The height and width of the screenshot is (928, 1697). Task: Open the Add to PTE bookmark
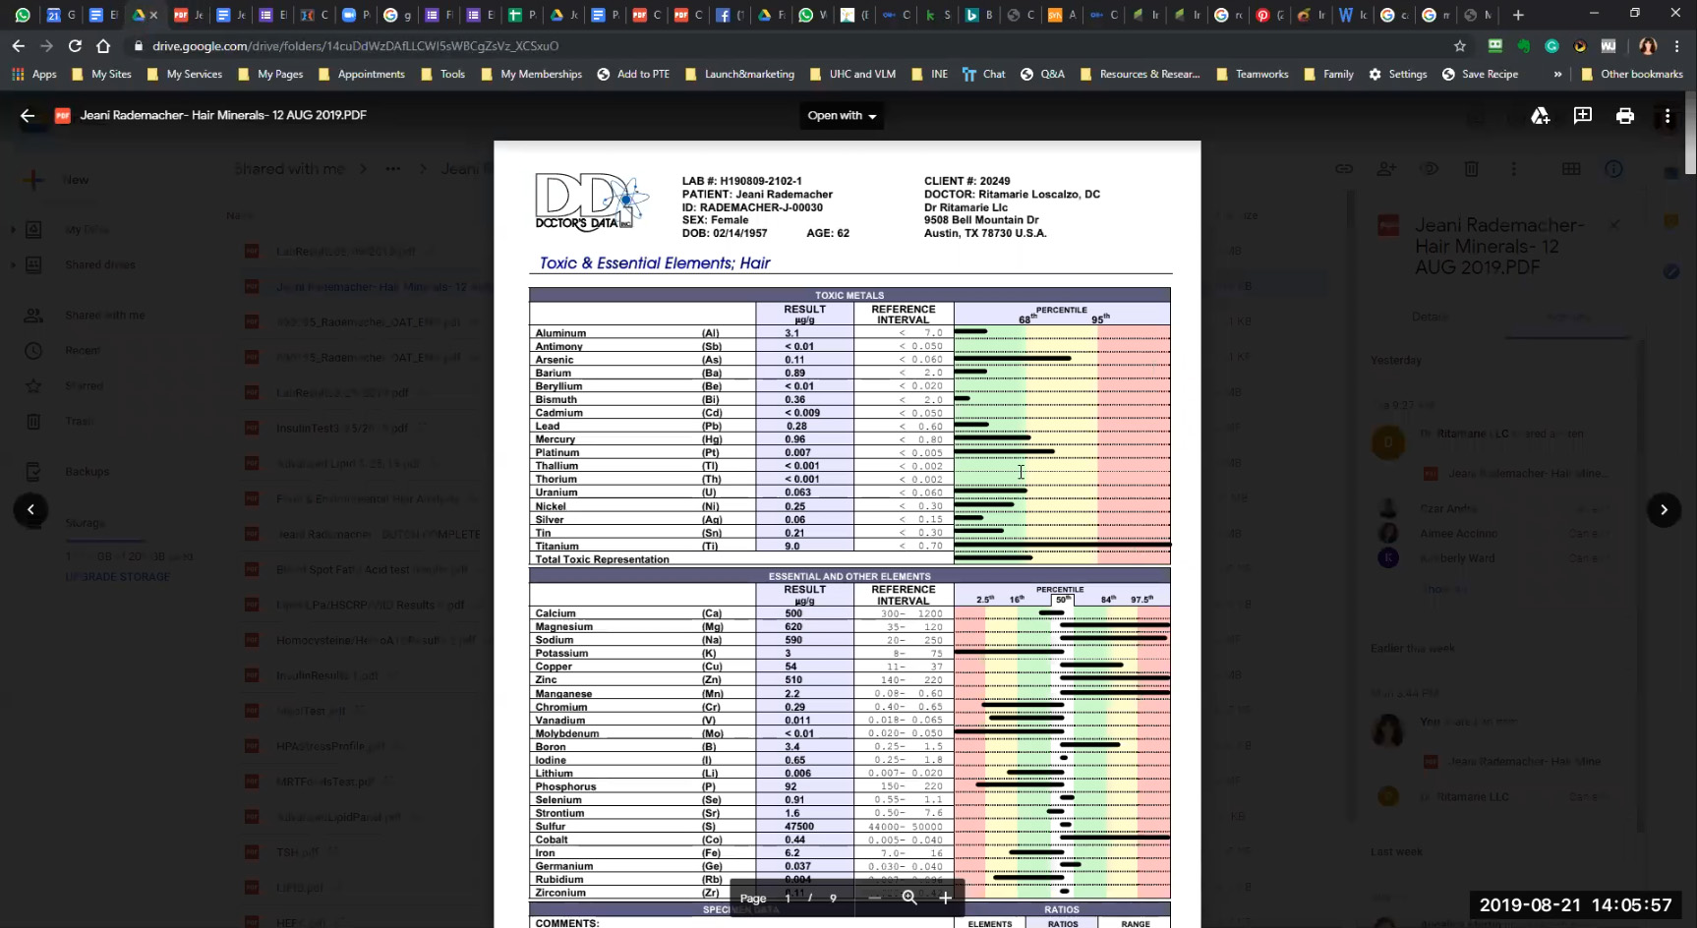(633, 74)
